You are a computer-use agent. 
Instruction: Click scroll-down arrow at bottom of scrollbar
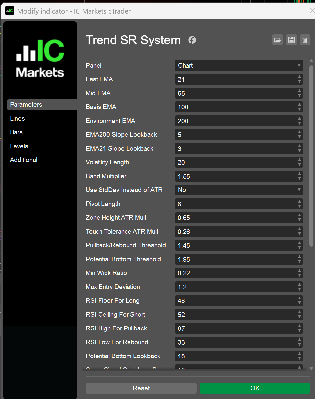pyautogui.click(x=311, y=369)
